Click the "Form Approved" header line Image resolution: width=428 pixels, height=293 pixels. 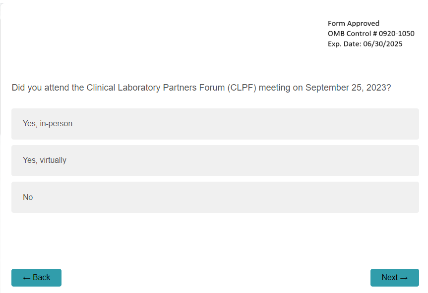point(353,23)
